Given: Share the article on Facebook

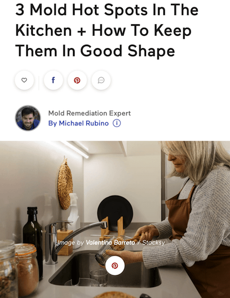Looking at the screenshot, I should click(54, 80).
